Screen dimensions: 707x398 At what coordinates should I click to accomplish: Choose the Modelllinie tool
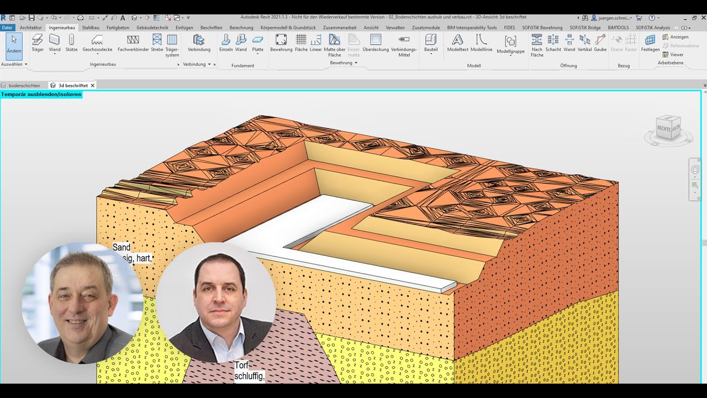(482, 43)
